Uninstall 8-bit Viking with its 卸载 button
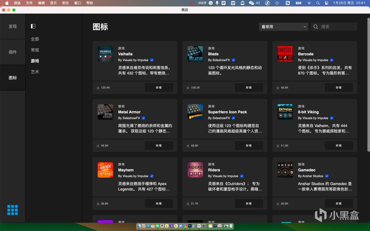This screenshot has height=231, width=370. coord(339,146)
